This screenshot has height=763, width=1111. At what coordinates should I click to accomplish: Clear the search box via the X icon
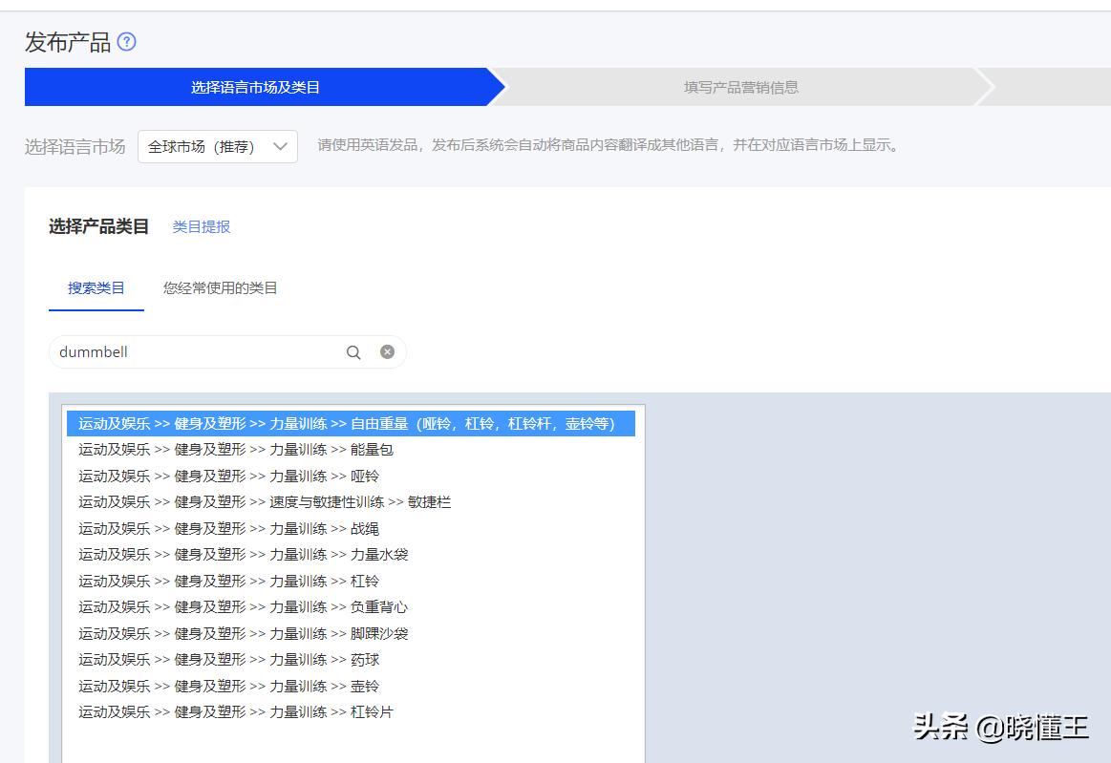(x=386, y=351)
